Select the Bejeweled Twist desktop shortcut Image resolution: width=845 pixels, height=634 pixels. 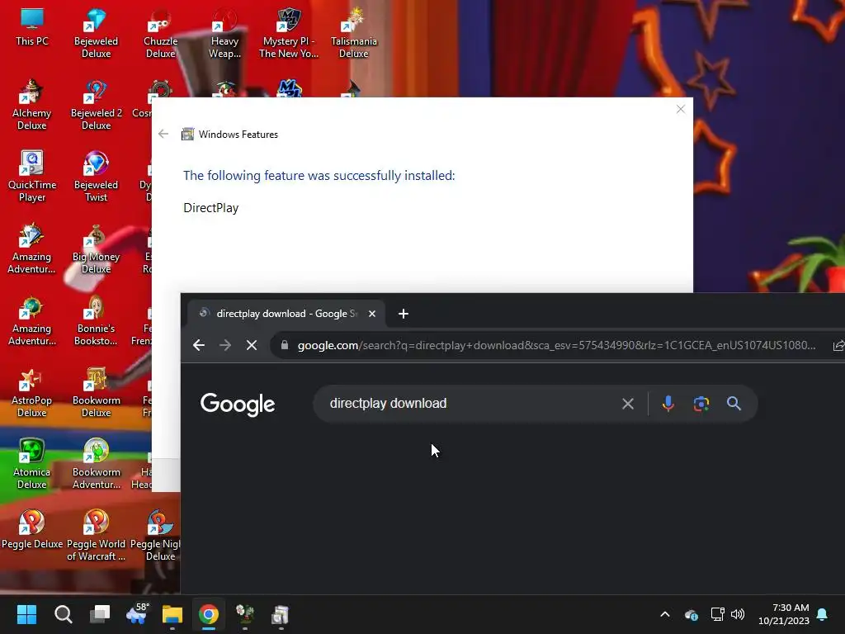coord(96,177)
